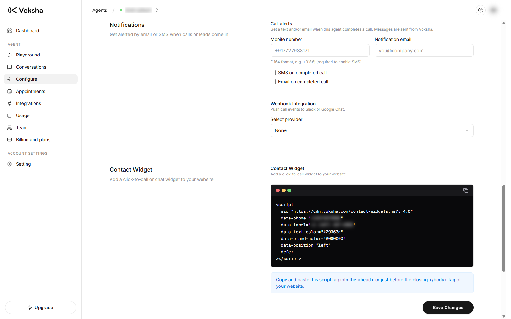Click the Team people icon
Image resolution: width=511 pixels, height=319 pixels.
(10, 128)
